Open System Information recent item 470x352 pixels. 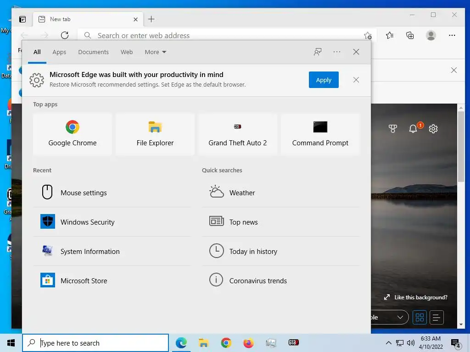coord(112,251)
